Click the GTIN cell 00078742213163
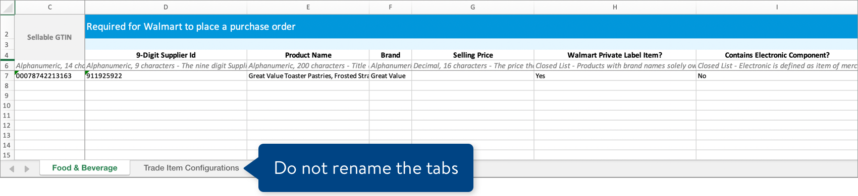The height and width of the screenshot is (196, 858). [x=49, y=76]
